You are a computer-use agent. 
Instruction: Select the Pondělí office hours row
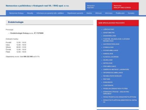click(x=16, y=43)
